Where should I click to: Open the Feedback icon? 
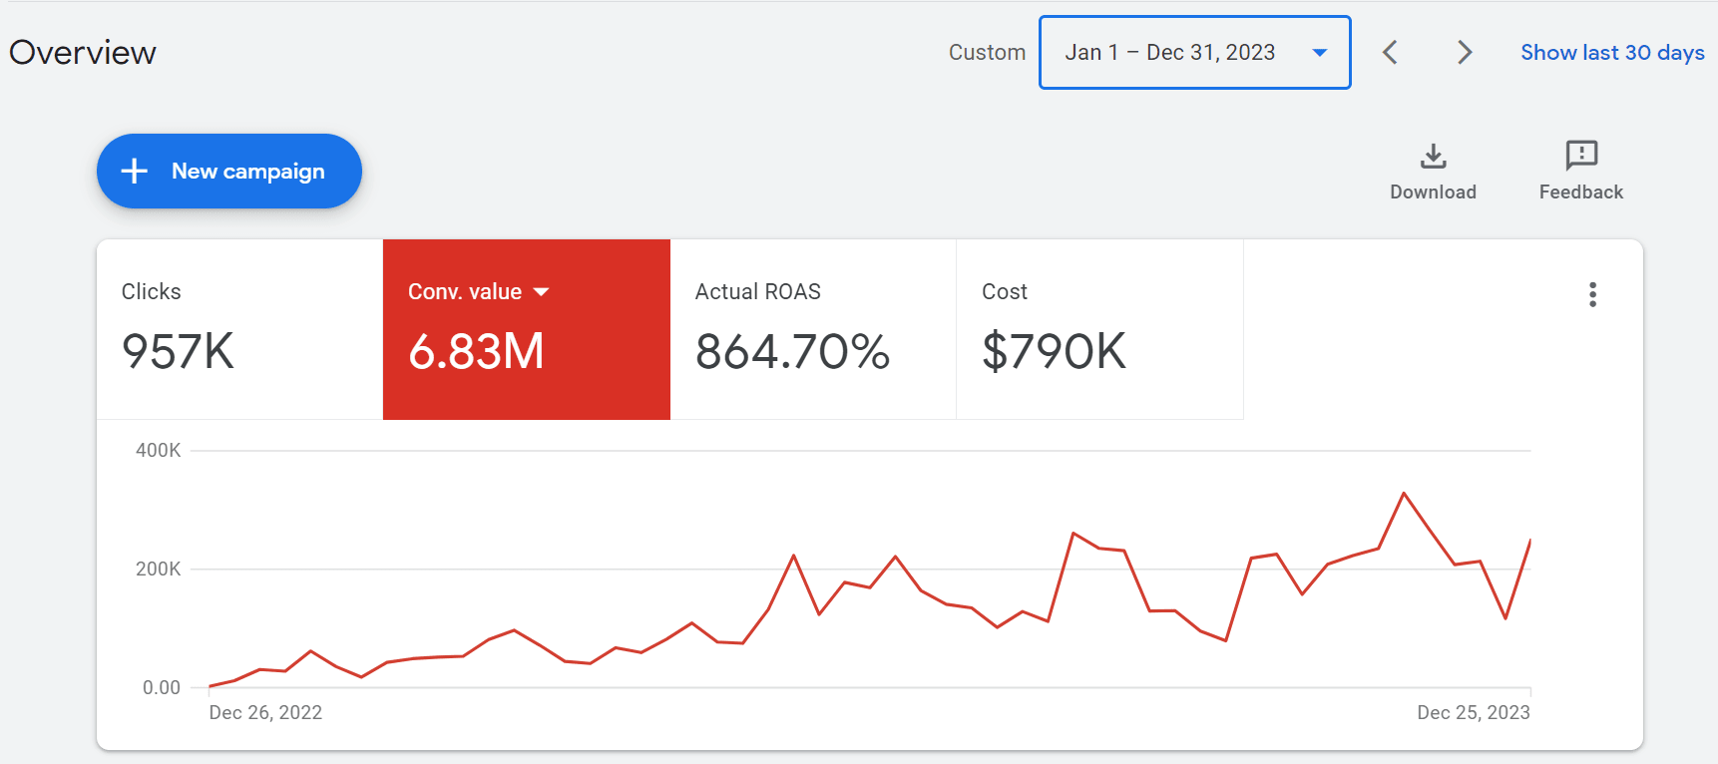tap(1580, 157)
